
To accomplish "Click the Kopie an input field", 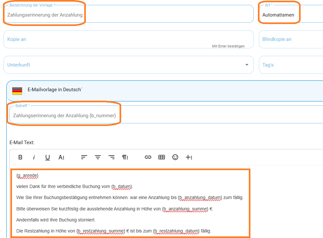I will point(129,39).
